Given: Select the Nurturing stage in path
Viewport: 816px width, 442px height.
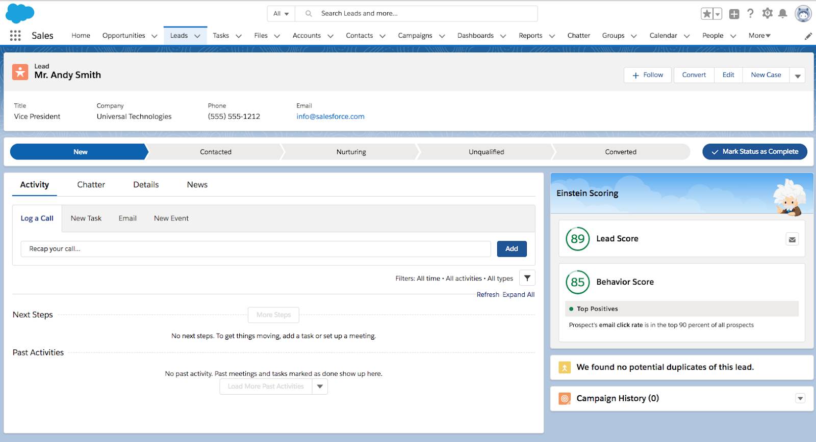Looking at the screenshot, I should [351, 152].
